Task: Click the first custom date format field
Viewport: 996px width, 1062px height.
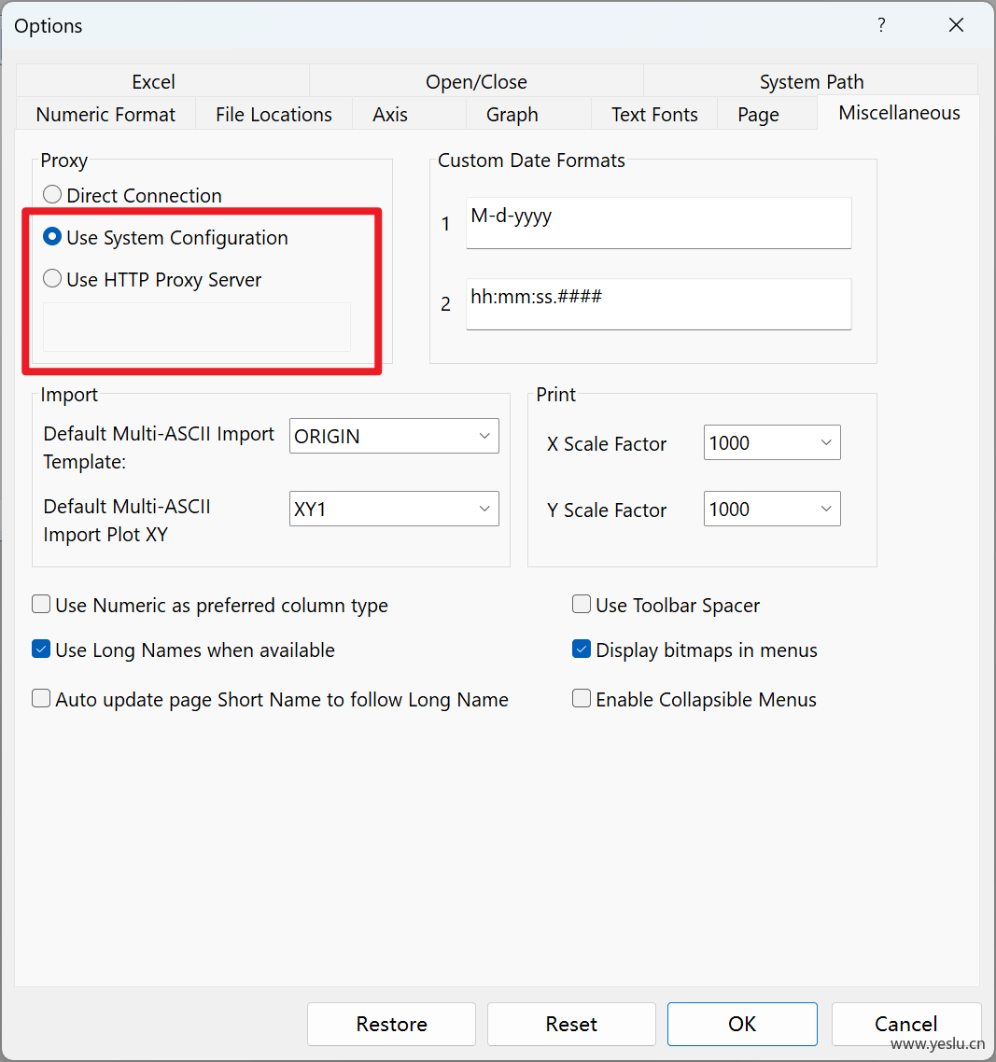Action: tap(658, 222)
